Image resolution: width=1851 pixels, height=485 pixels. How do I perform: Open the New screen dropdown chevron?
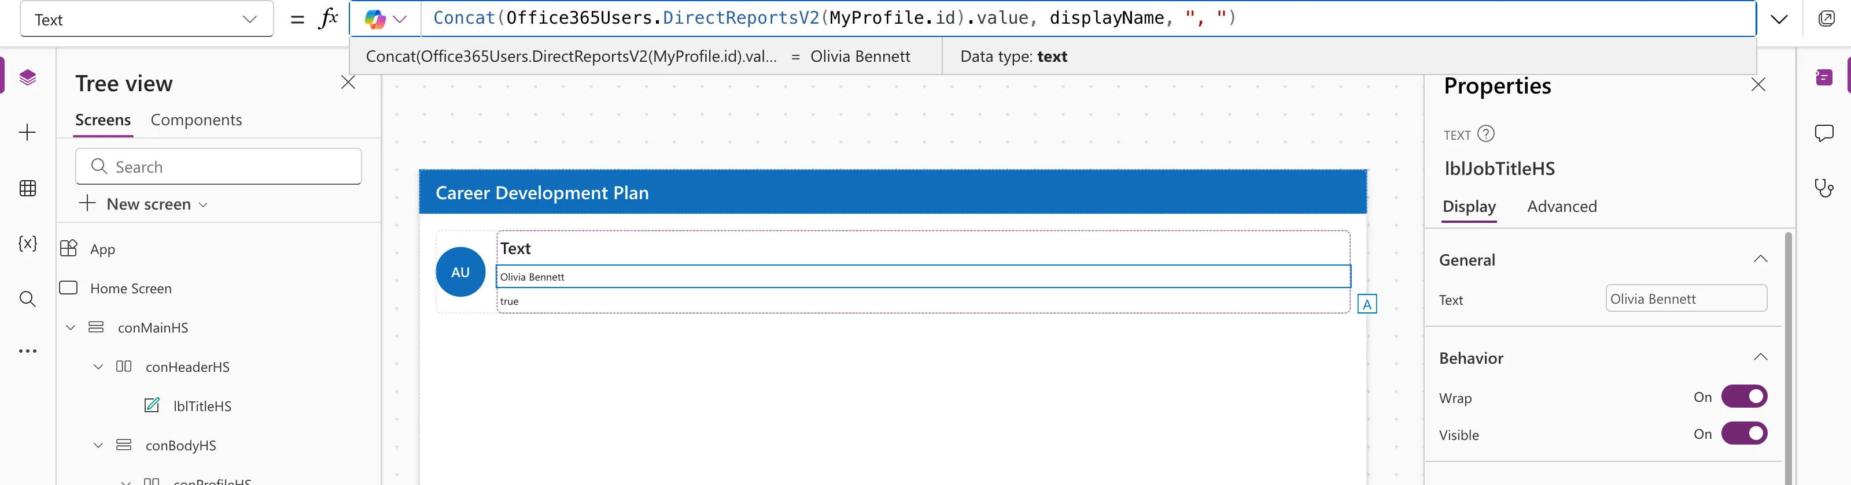(x=204, y=205)
